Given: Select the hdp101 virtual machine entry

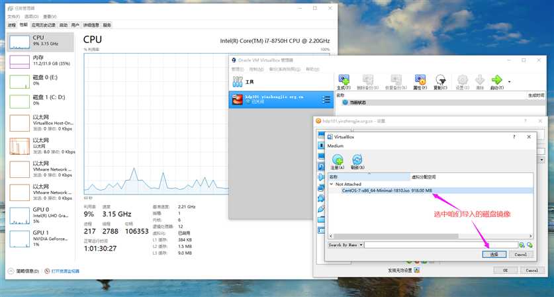Looking at the screenshot, I should click(x=281, y=100).
